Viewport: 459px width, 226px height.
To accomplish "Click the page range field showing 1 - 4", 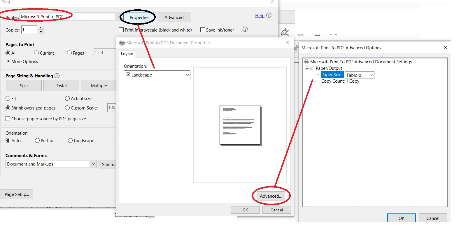I will [105, 53].
